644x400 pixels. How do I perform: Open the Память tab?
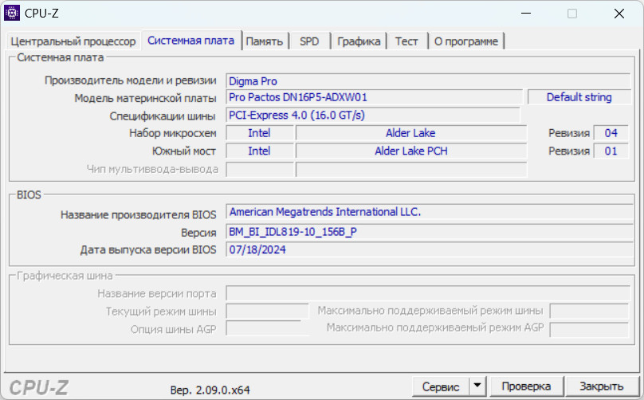265,41
